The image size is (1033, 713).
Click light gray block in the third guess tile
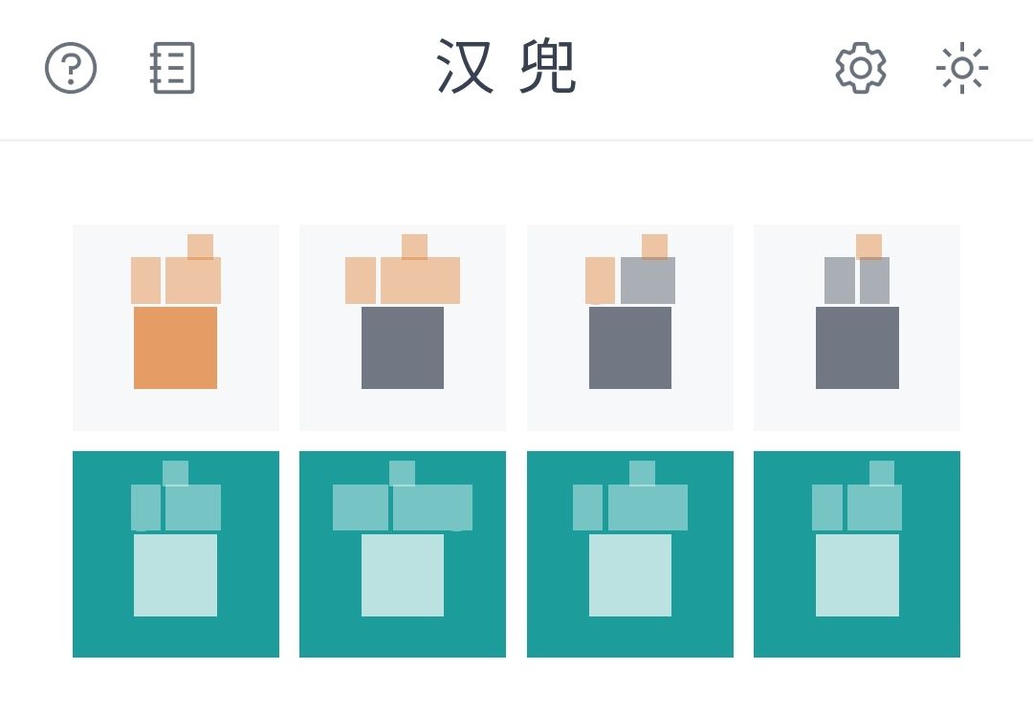pos(648,280)
